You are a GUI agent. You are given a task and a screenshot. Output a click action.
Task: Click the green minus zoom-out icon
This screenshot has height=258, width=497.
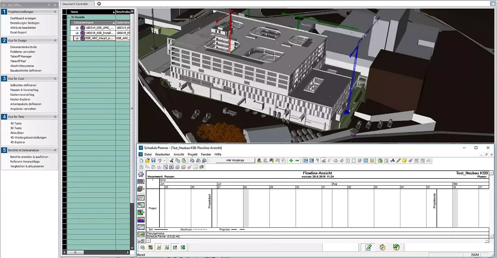[x=297, y=161]
